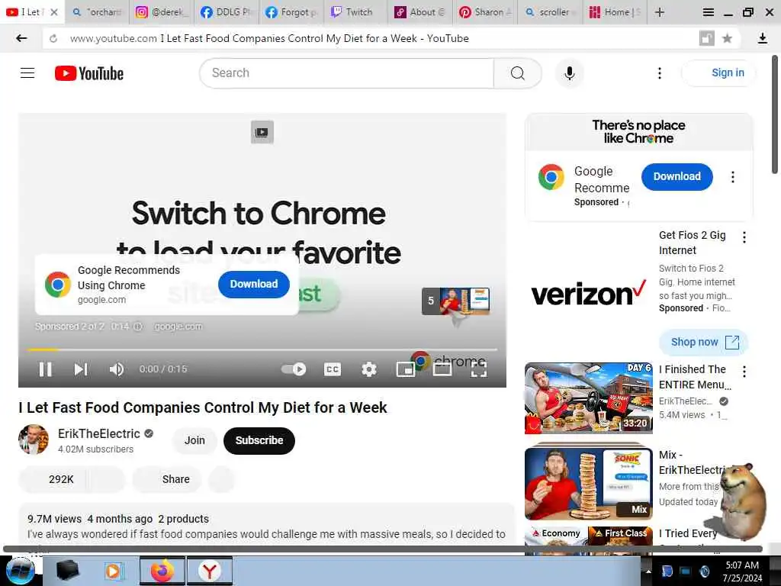The image size is (781, 586).
Task: Open new browser tab plus
Action: click(660, 12)
